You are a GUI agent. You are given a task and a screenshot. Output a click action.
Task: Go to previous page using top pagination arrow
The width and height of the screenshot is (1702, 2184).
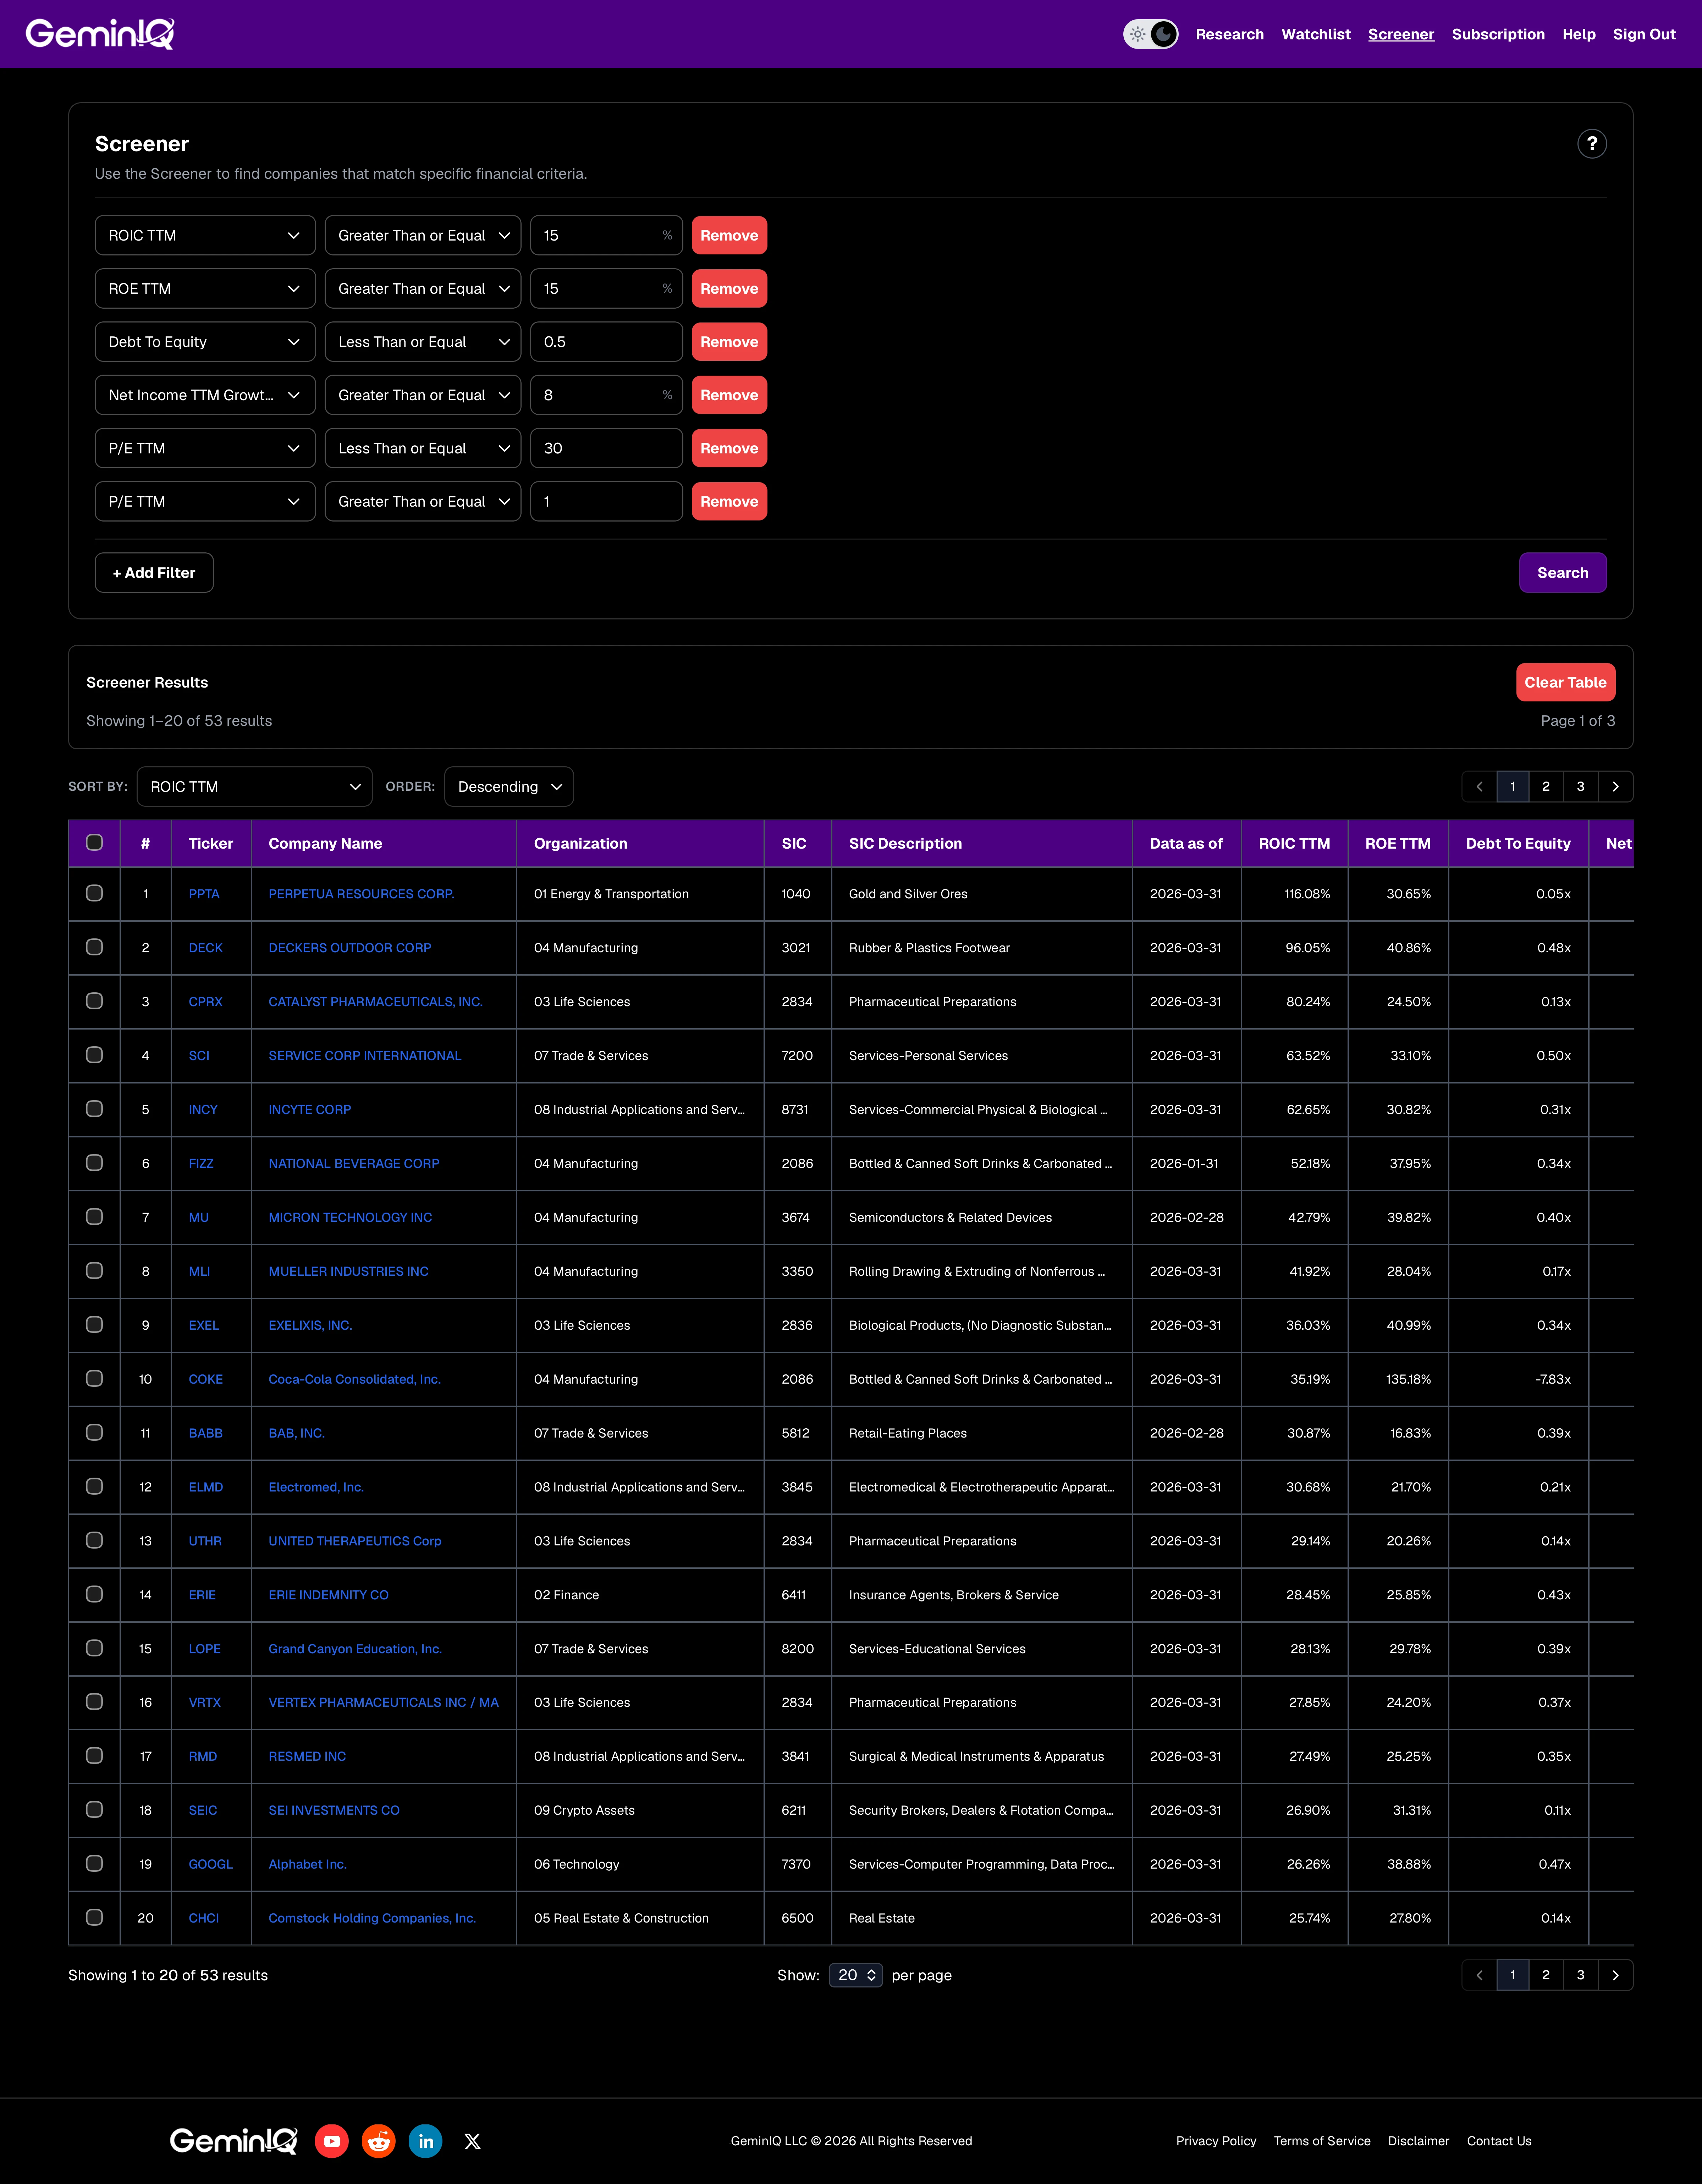pyautogui.click(x=1479, y=787)
